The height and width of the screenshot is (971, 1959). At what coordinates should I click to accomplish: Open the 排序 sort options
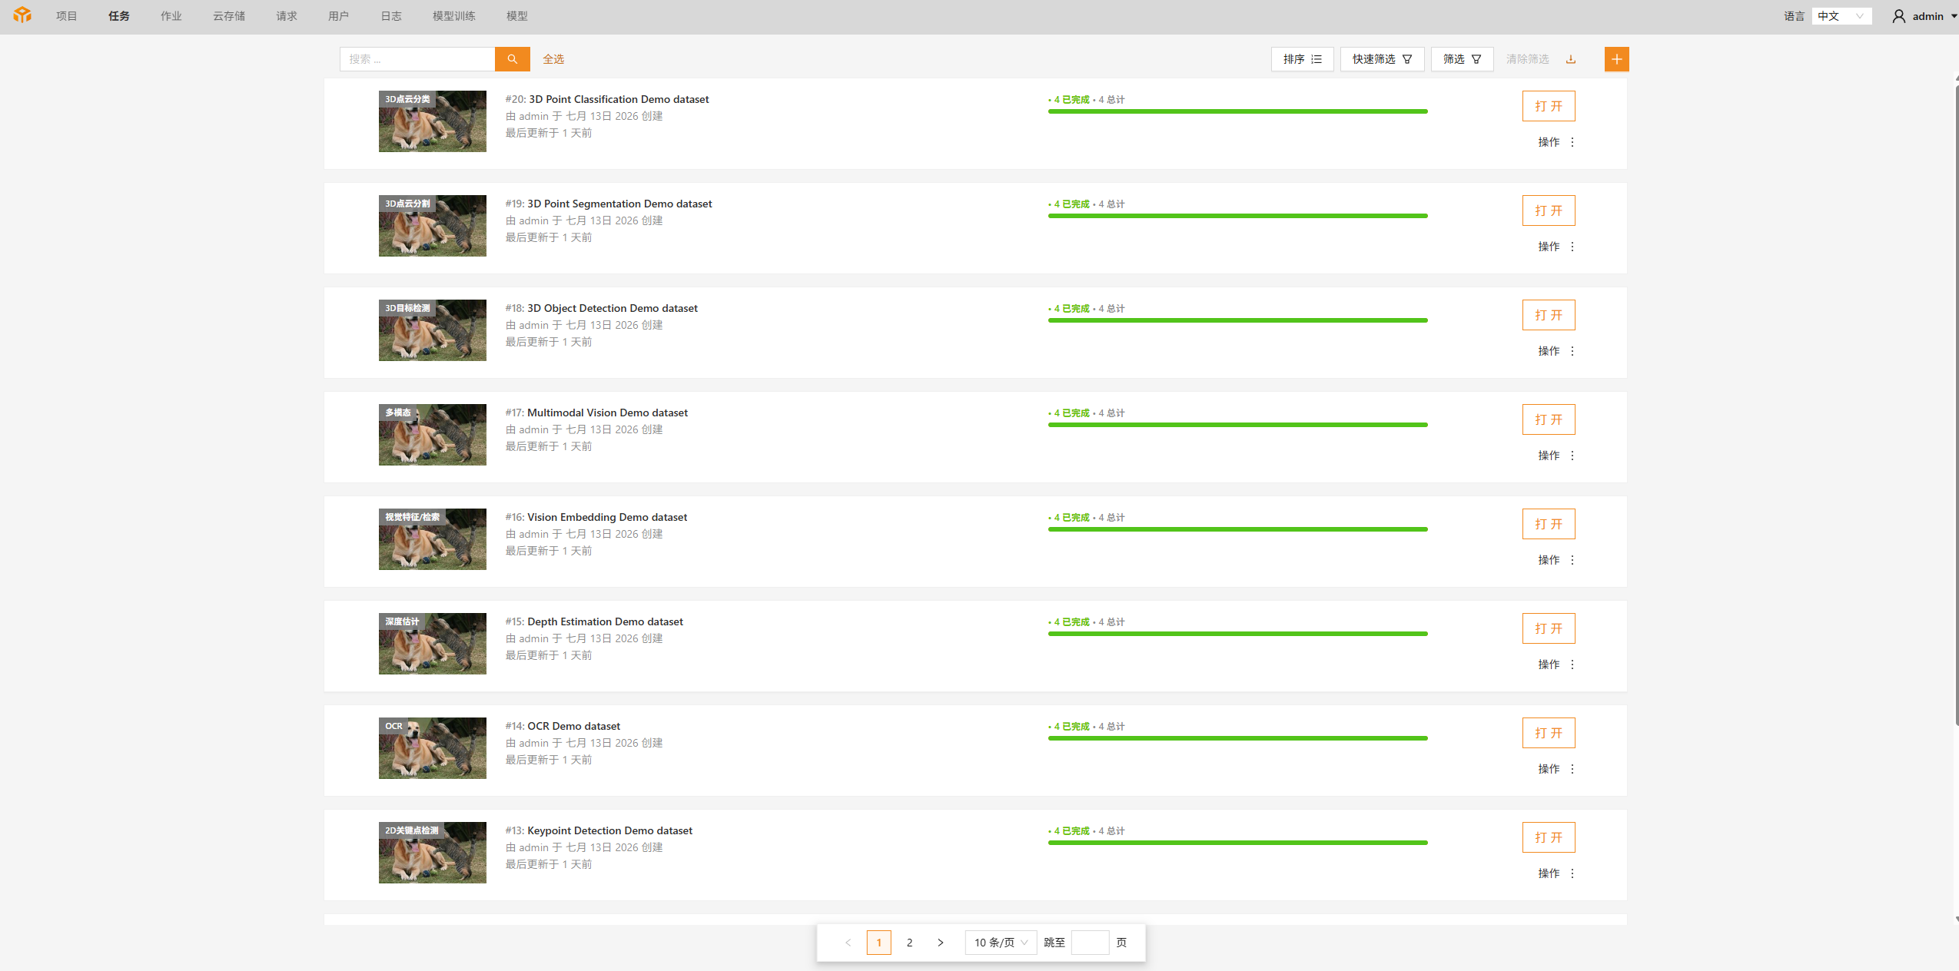1302,59
